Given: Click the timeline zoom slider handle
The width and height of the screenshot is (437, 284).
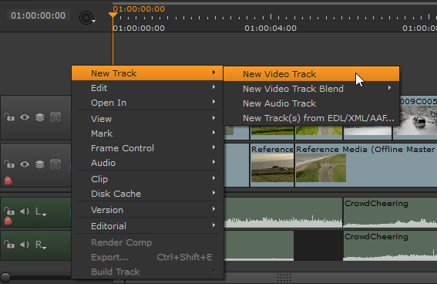Looking at the screenshot, I should click(x=5, y=278).
